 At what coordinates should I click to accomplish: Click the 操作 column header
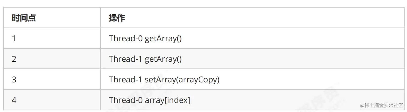click(253, 18)
